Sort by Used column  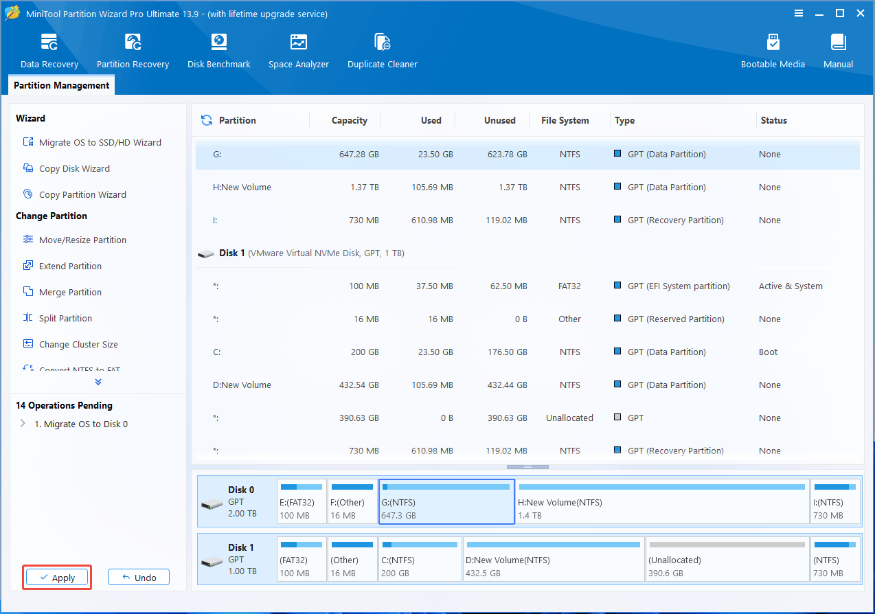pos(431,120)
